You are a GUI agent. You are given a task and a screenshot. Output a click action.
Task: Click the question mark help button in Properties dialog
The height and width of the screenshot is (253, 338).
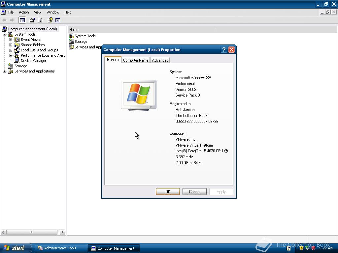click(224, 50)
